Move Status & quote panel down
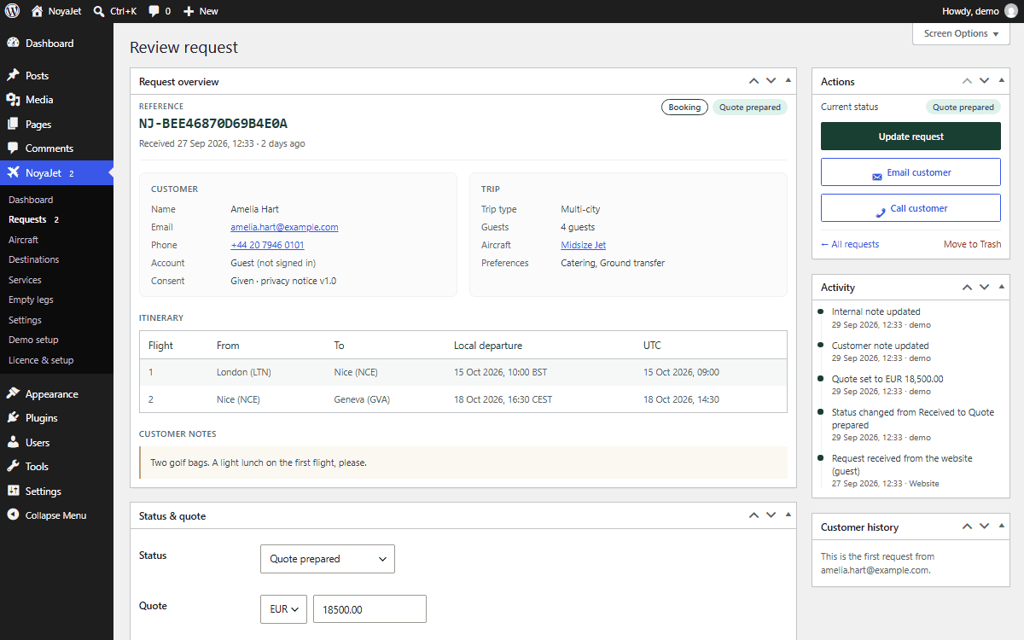Image resolution: width=1024 pixels, height=640 pixels. pyautogui.click(x=771, y=515)
